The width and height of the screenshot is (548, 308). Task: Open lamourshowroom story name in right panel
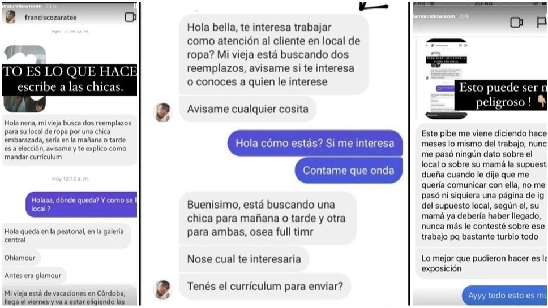point(434,16)
